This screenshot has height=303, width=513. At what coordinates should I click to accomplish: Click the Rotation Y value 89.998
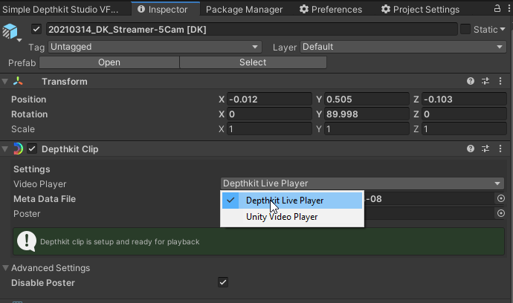click(367, 114)
